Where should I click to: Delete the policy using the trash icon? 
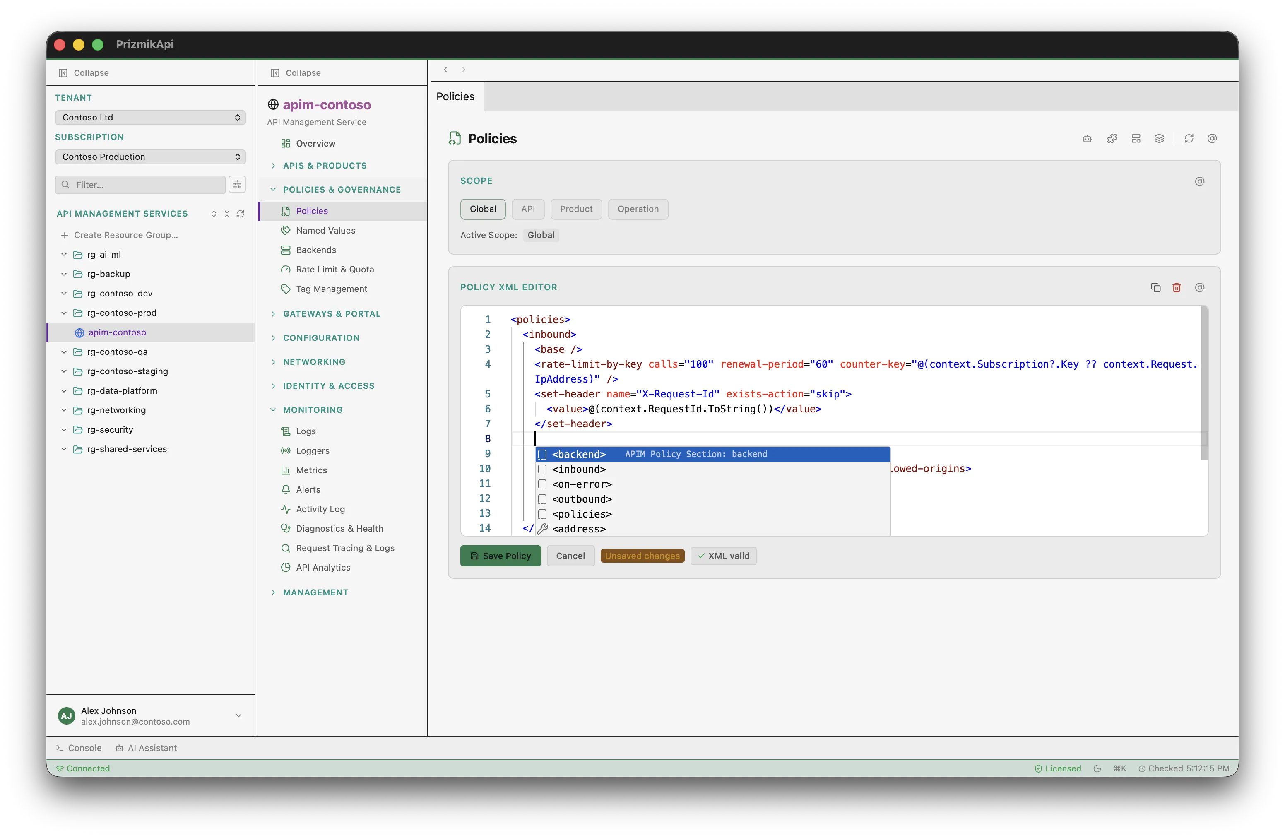point(1177,287)
